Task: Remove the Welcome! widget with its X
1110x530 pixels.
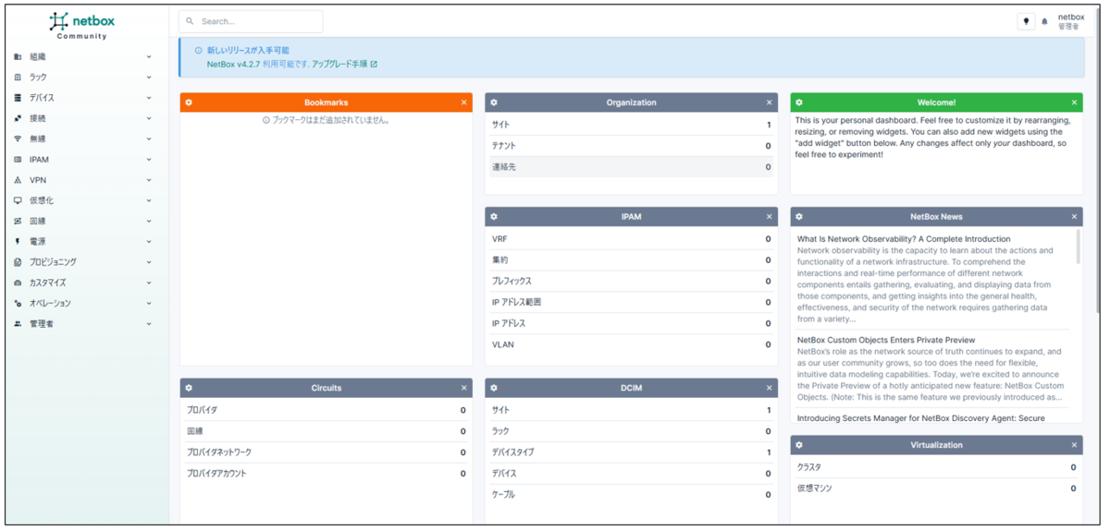Action: [x=1074, y=102]
